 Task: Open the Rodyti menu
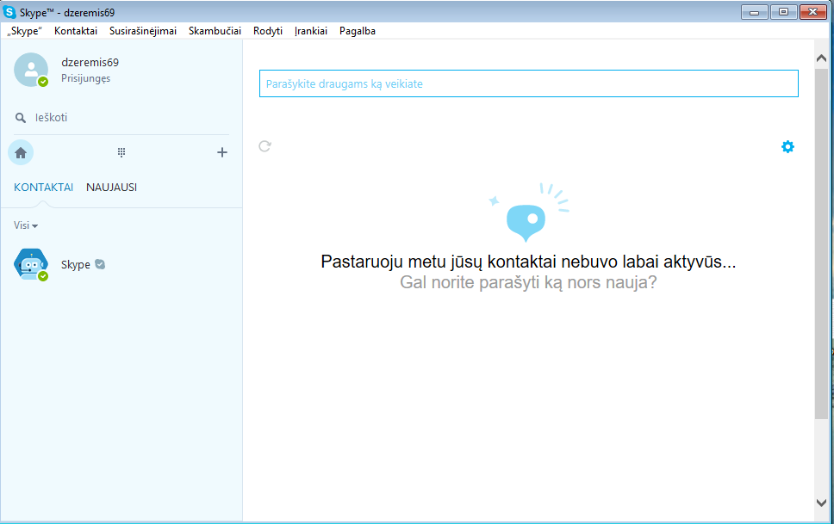coord(268,31)
